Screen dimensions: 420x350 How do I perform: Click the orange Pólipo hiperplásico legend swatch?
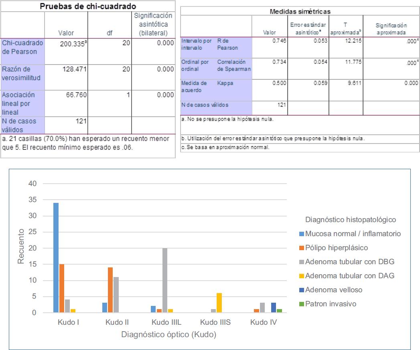coord(302,248)
